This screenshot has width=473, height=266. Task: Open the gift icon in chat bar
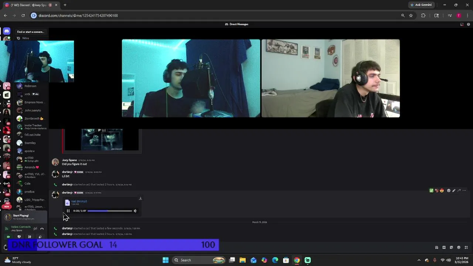tap(436, 248)
